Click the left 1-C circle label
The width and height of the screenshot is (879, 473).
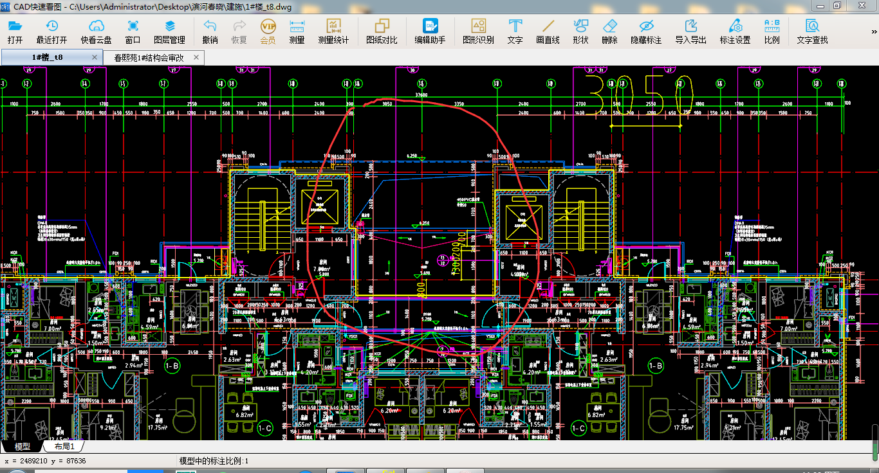point(264,428)
